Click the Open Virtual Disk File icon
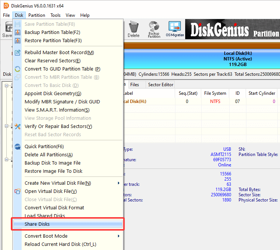The height and width of the screenshot is (250, 280). pos(18,191)
